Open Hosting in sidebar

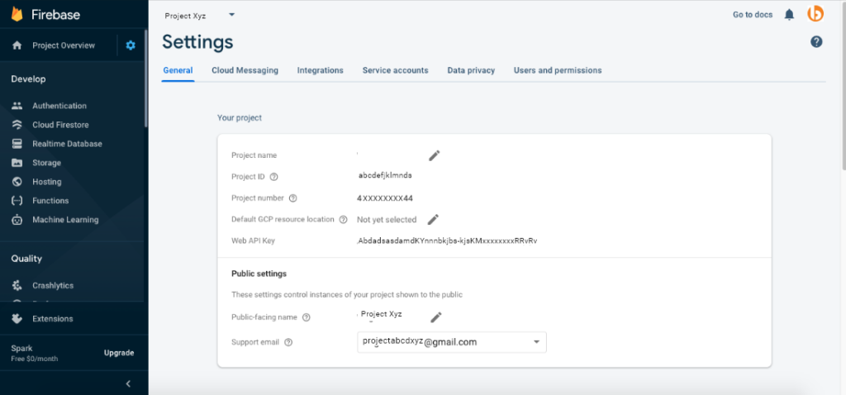click(x=47, y=182)
